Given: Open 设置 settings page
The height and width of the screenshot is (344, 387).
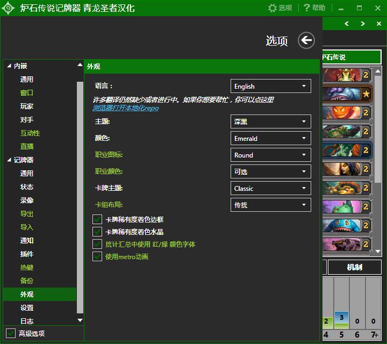Looking at the screenshot, I should click(27, 308).
